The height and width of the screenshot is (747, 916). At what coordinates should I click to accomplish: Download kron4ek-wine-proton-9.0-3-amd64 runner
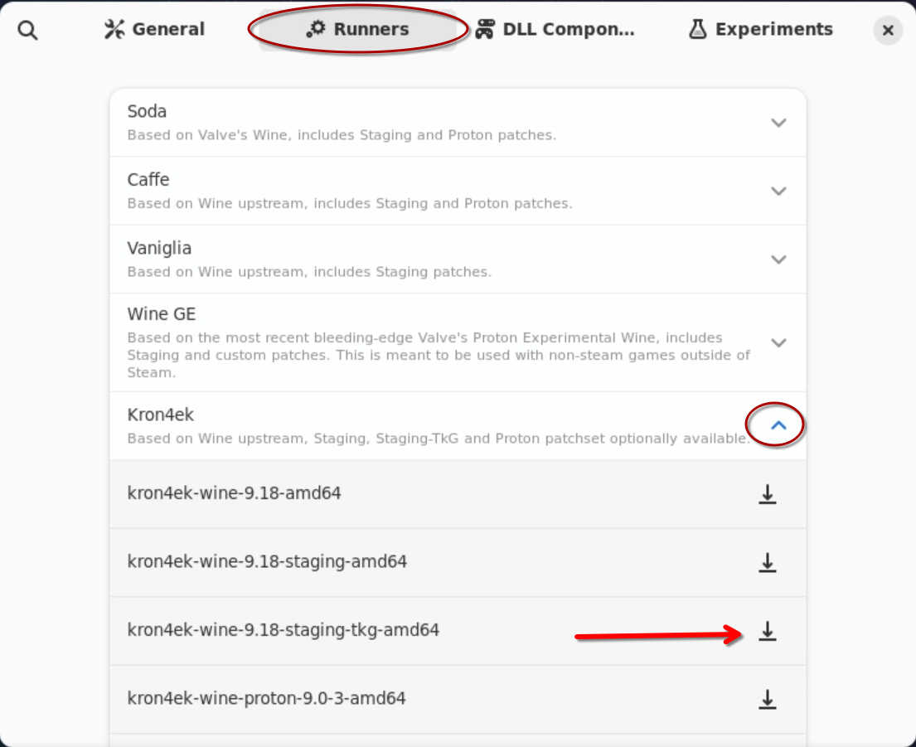pyautogui.click(x=768, y=699)
